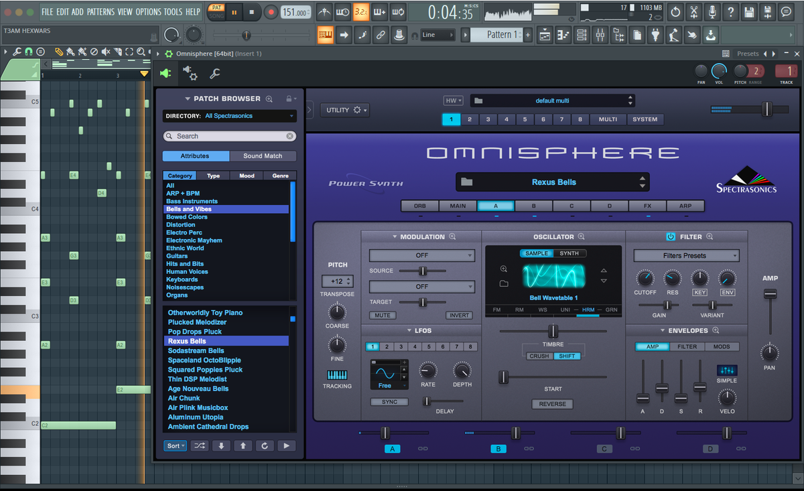The height and width of the screenshot is (491, 804).
Task: Open the FL Studio mixer from the toolbar
Action: pyautogui.click(x=600, y=35)
